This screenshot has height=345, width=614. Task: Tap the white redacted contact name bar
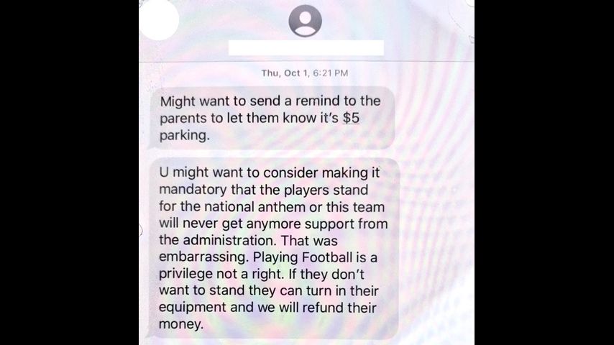pos(306,47)
